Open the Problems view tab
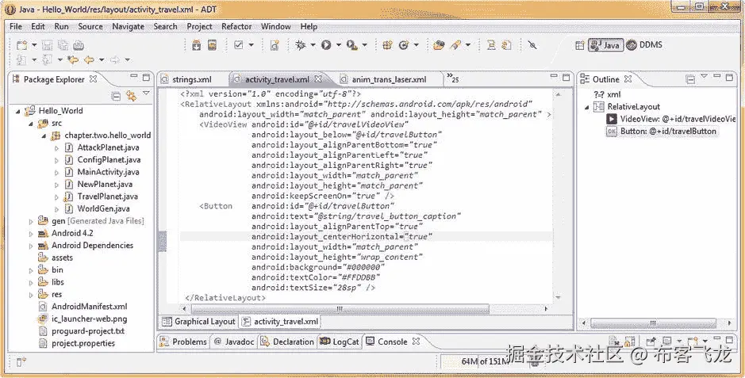Image resolution: width=745 pixels, height=378 pixels. click(183, 342)
